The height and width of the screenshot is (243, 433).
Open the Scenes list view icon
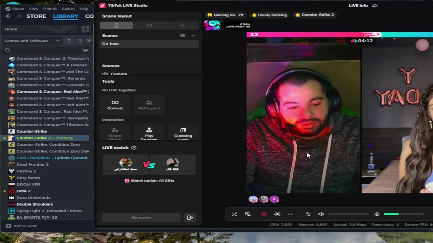(182, 35)
